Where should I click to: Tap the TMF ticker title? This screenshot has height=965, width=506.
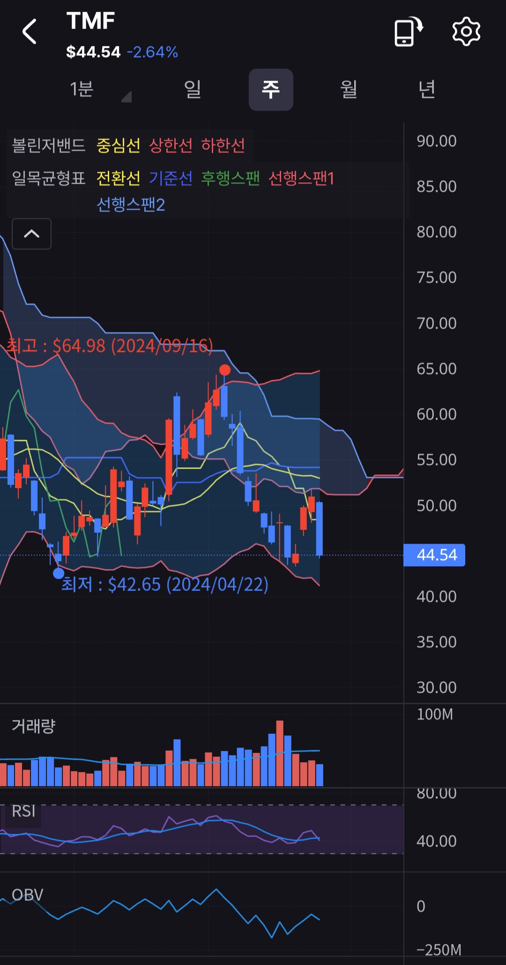point(90,21)
